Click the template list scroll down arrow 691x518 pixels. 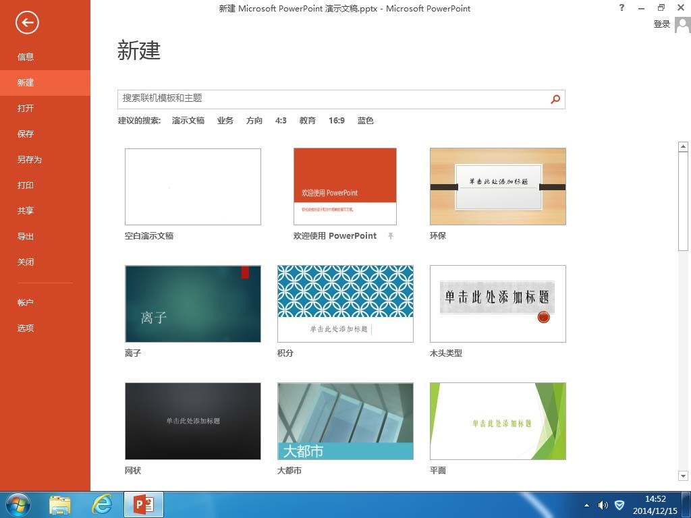tap(683, 476)
